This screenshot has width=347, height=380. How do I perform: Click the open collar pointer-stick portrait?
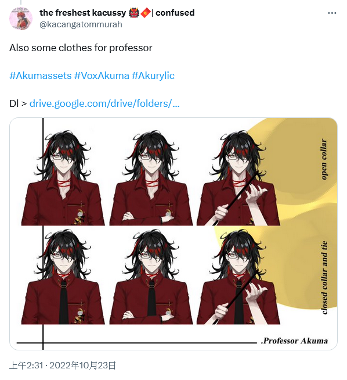point(238,177)
